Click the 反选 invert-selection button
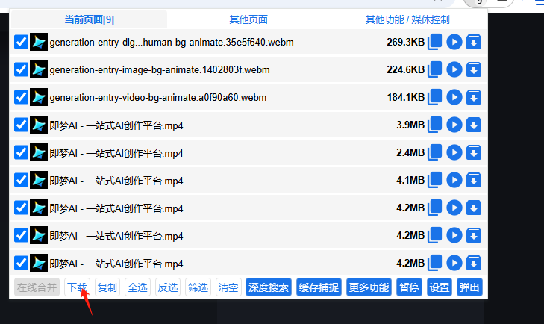This screenshot has width=544, height=324. pyautogui.click(x=168, y=287)
